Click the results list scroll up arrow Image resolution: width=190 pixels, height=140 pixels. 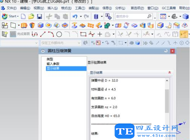click(167, 80)
